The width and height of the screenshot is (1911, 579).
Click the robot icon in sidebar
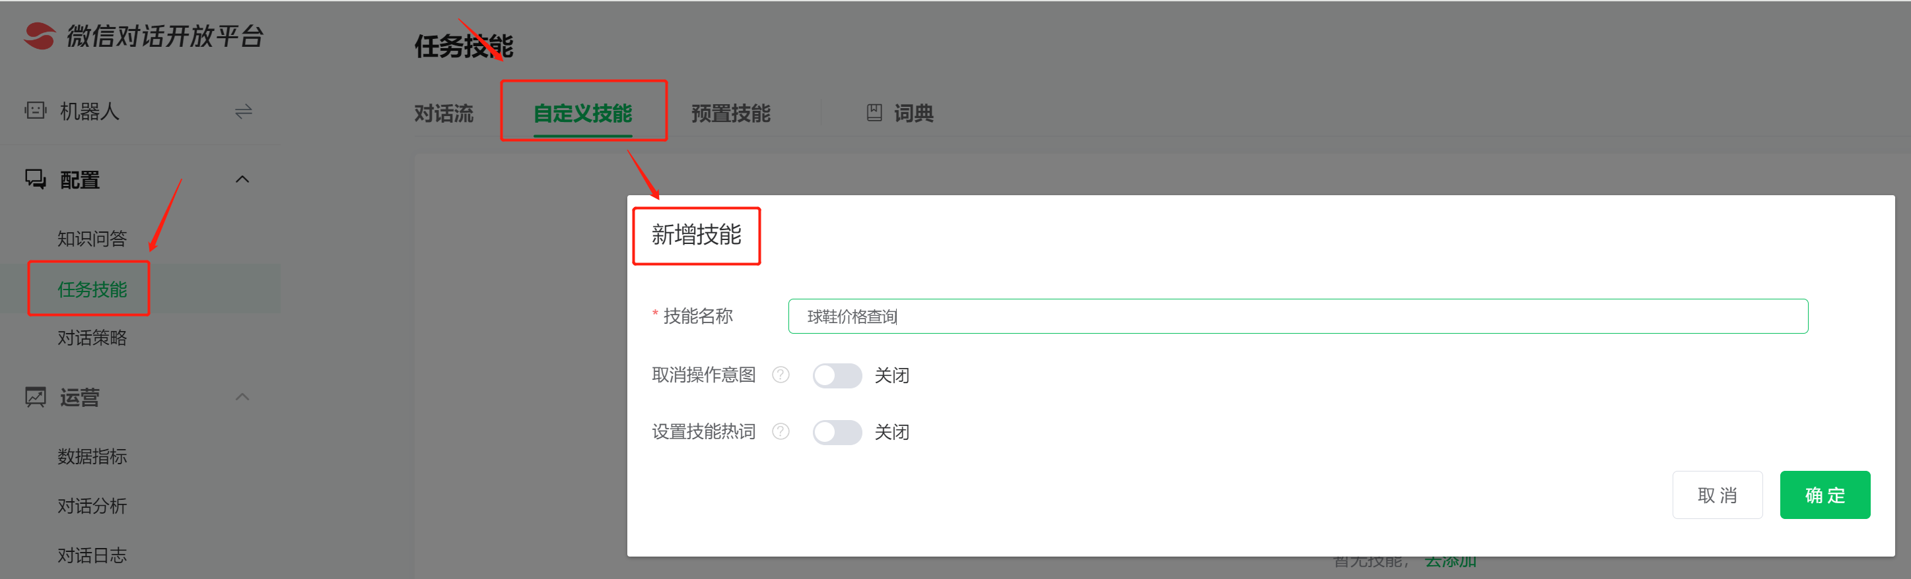[35, 111]
